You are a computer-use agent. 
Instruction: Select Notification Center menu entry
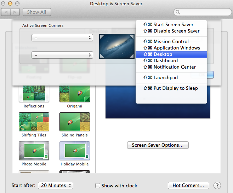[171, 67]
